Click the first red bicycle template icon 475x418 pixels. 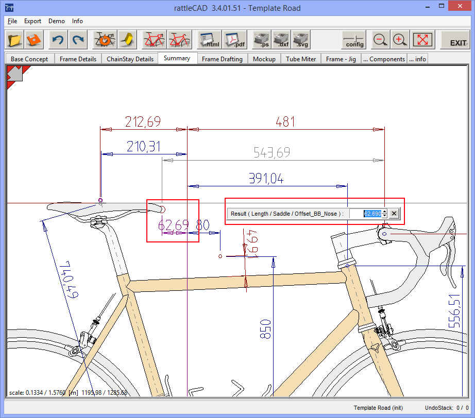tap(154, 40)
